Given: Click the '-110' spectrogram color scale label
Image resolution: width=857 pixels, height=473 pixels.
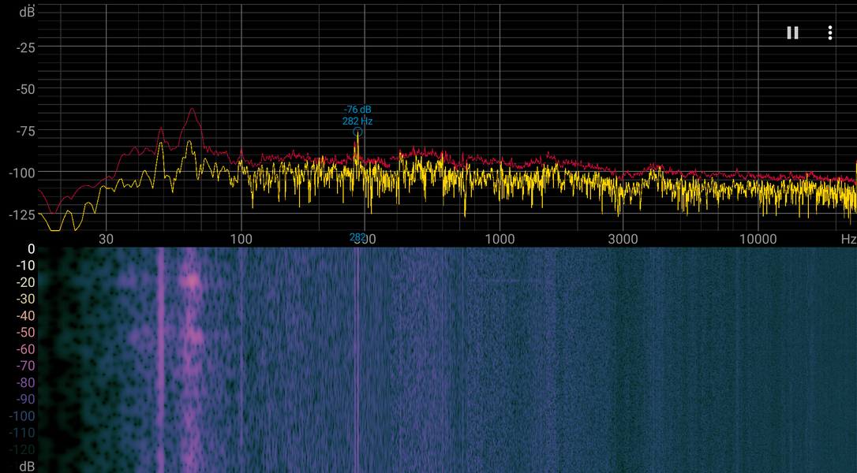Looking at the screenshot, I should pyautogui.click(x=22, y=433).
